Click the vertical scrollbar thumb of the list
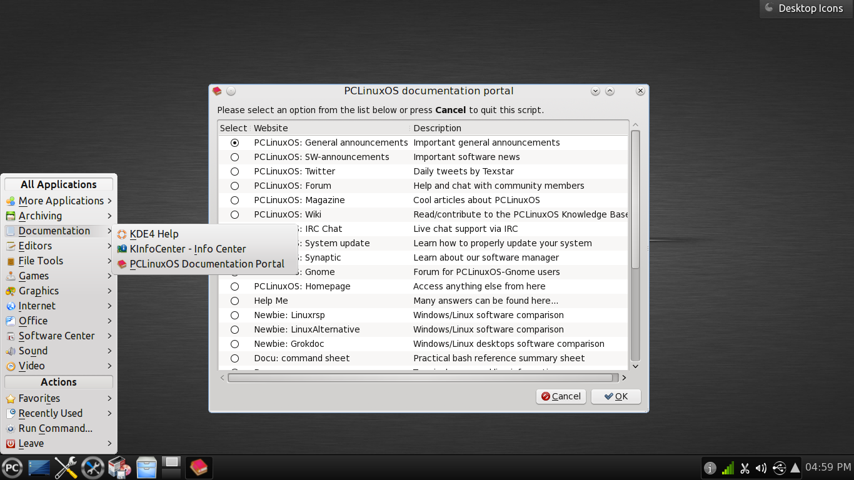Screen dimensions: 854x480 pyautogui.click(x=635, y=199)
